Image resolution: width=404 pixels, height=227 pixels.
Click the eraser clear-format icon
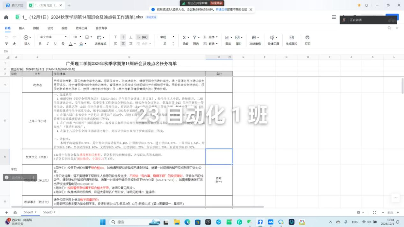tap(14, 44)
